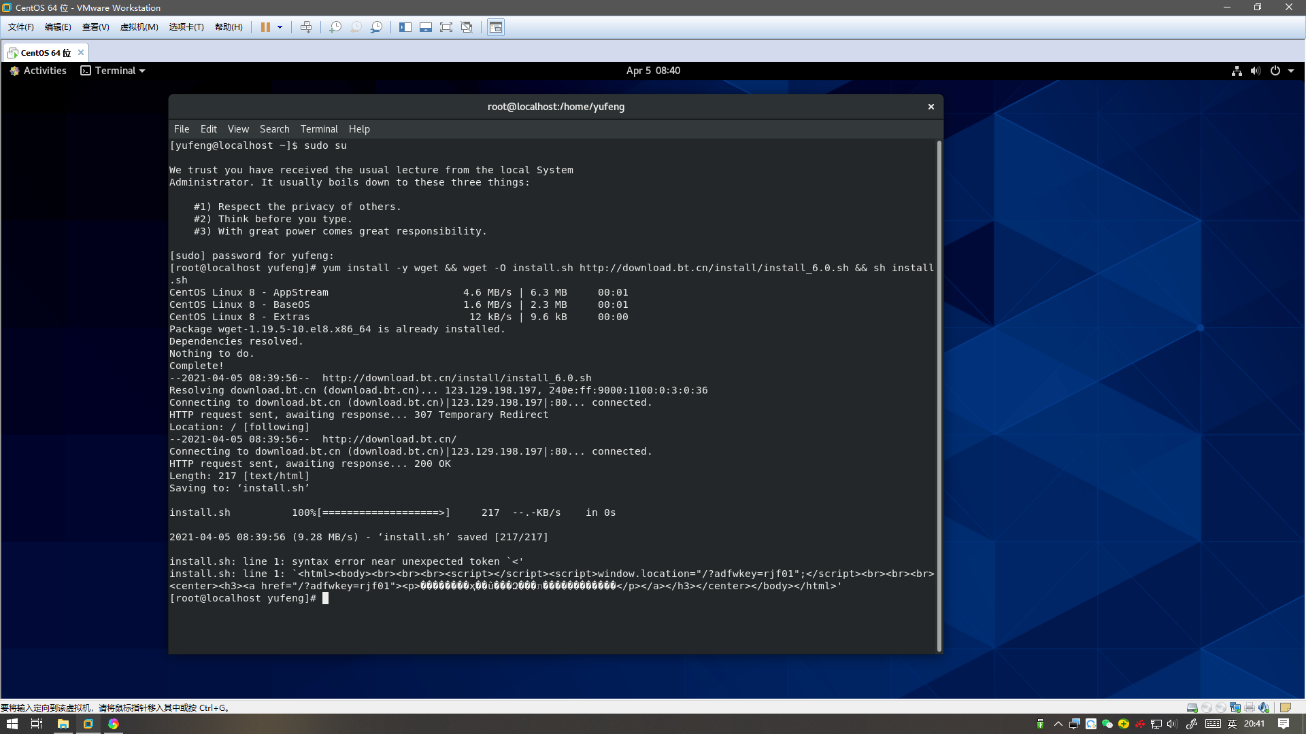The width and height of the screenshot is (1306, 734).
Task: Click the Windows taskbar clock 20:41
Action: coord(1254,724)
